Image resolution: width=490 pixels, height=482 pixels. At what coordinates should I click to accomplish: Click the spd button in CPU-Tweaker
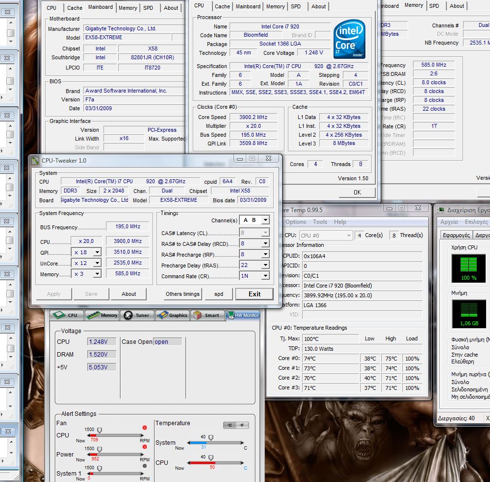219,294
